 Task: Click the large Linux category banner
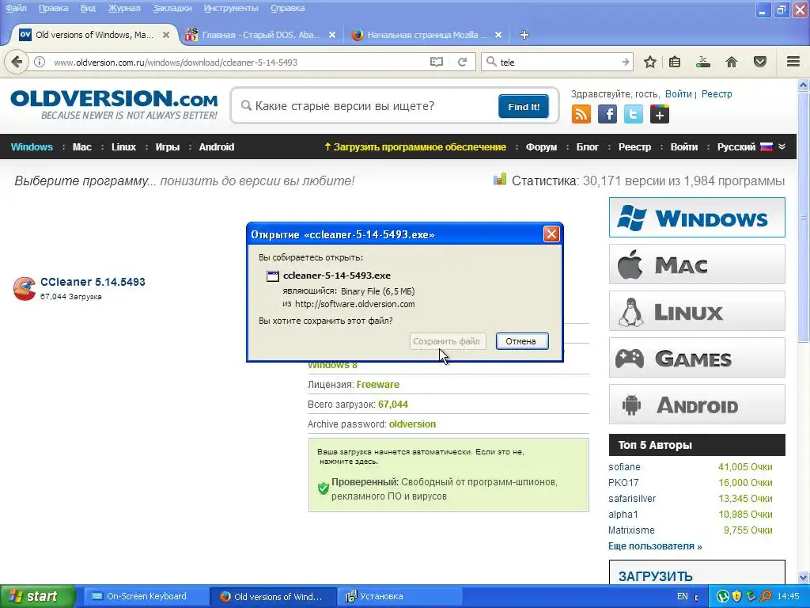697,310
